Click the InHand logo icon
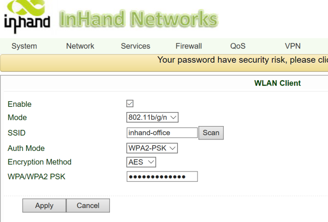 [27, 17]
